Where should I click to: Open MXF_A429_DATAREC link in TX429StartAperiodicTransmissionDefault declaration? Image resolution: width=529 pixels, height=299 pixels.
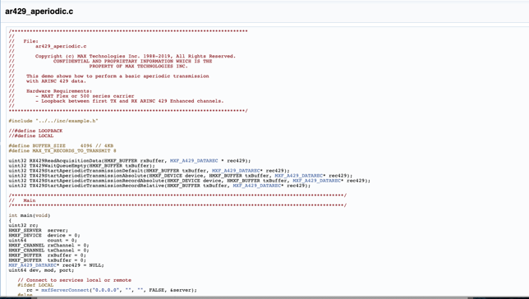tap(236, 171)
